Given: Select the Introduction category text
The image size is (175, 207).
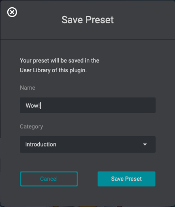Looking at the screenshot, I should (41, 144).
